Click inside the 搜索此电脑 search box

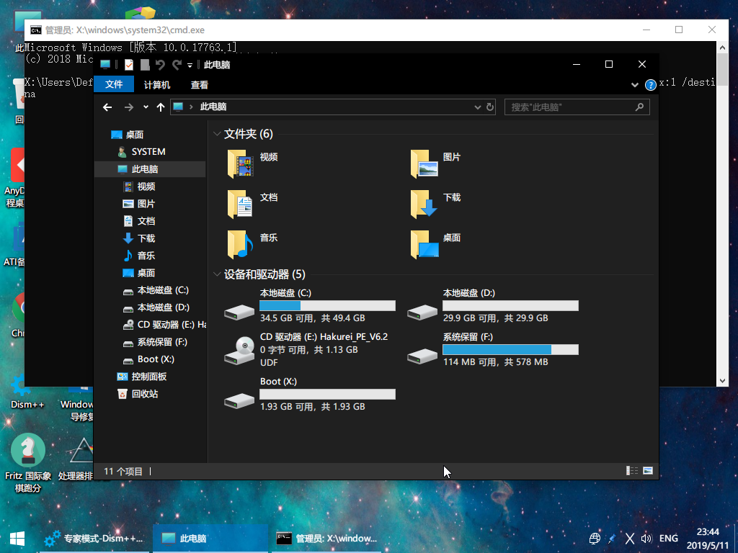(x=569, y=107)
